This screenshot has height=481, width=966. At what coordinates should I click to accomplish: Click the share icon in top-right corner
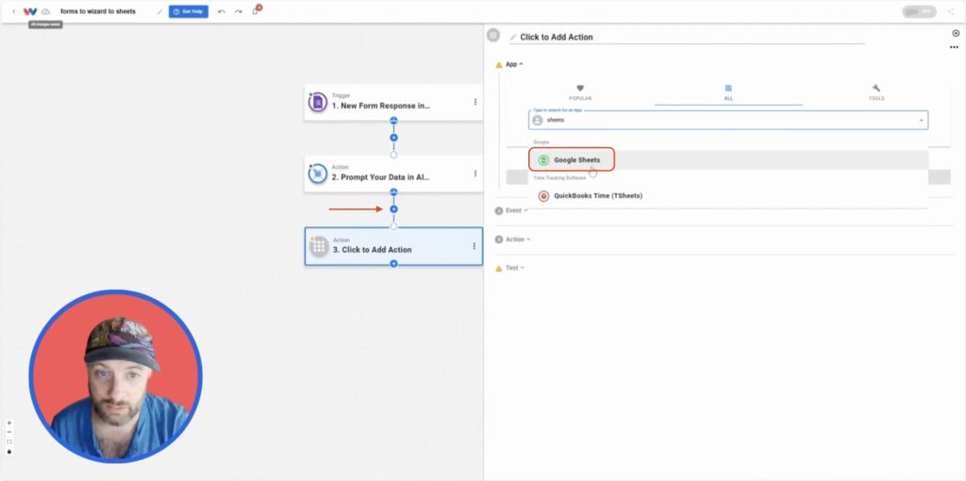coord(951,11)
